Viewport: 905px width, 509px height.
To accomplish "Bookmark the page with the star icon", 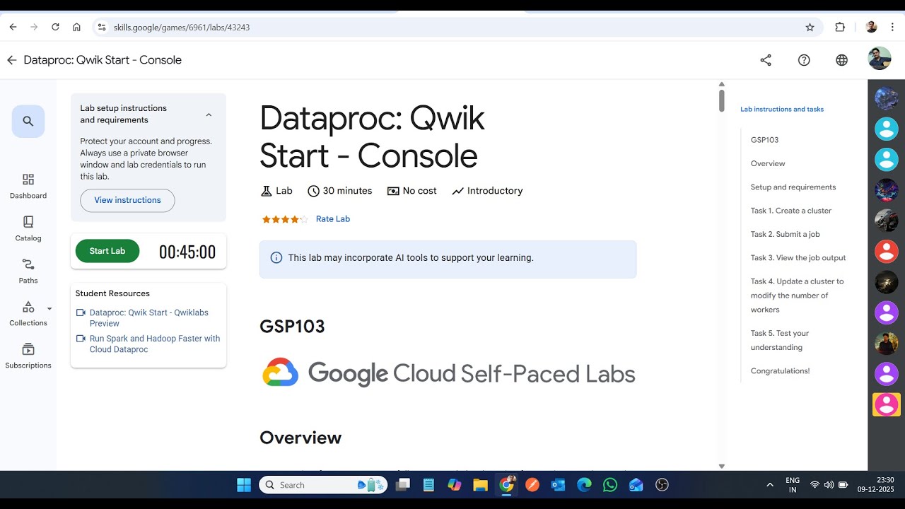I will 810,27.
